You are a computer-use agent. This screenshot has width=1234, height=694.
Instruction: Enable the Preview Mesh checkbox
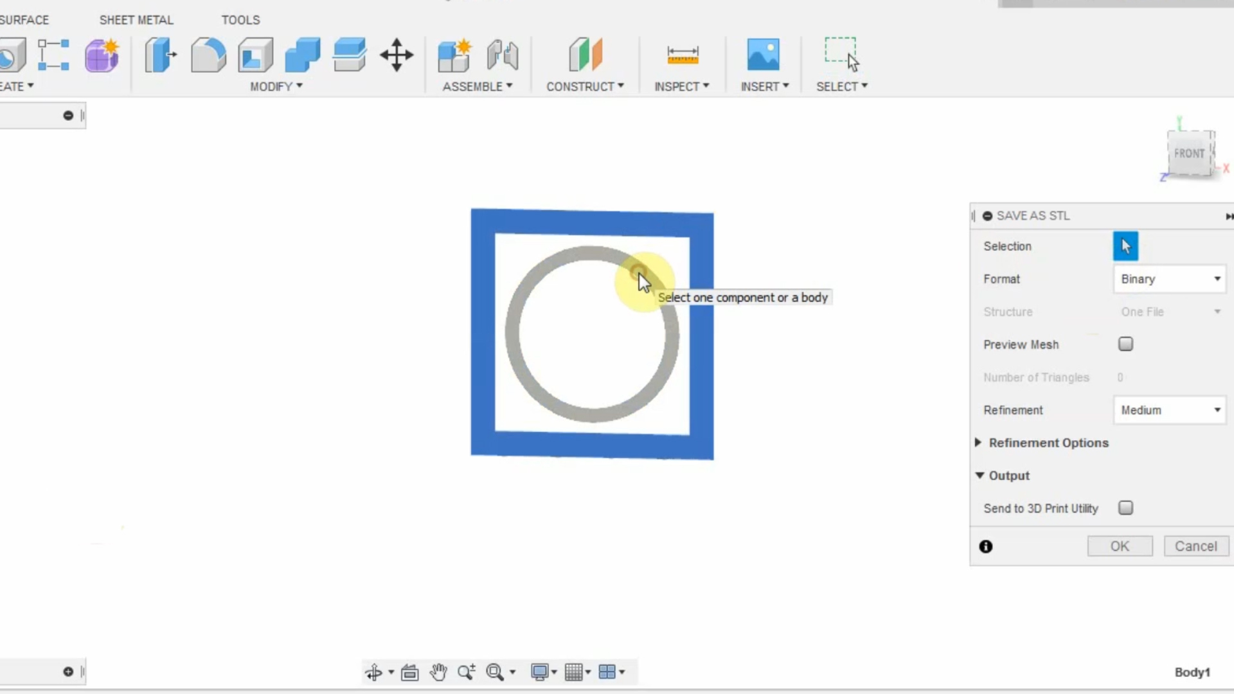tap(1125, 344)
